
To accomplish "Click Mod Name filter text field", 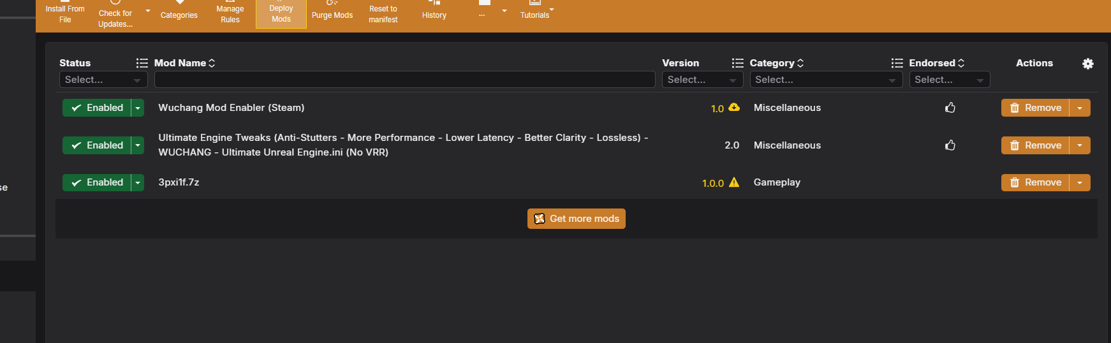I will [405, 80].
